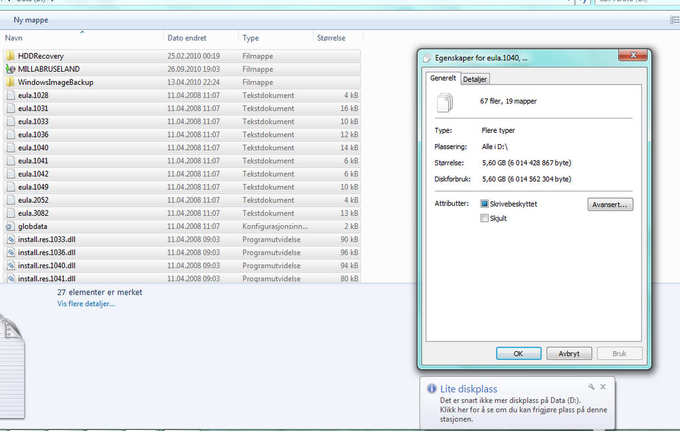
Task: Open the Detaljer tab
Action: click(475, 79)
